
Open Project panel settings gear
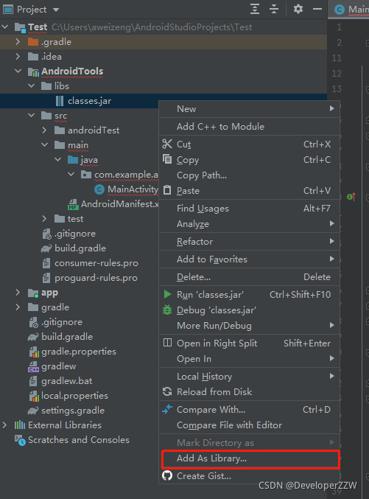[298, 9]
